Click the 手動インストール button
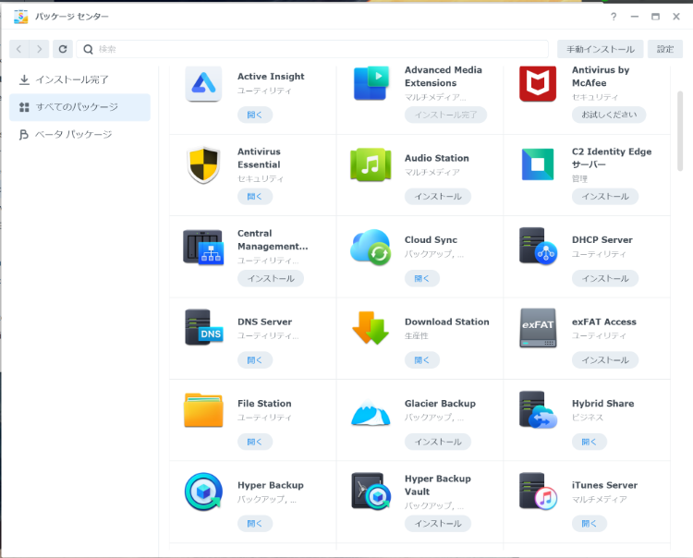The height and width of the screenshot is (558, 693). tap(601, 49)
